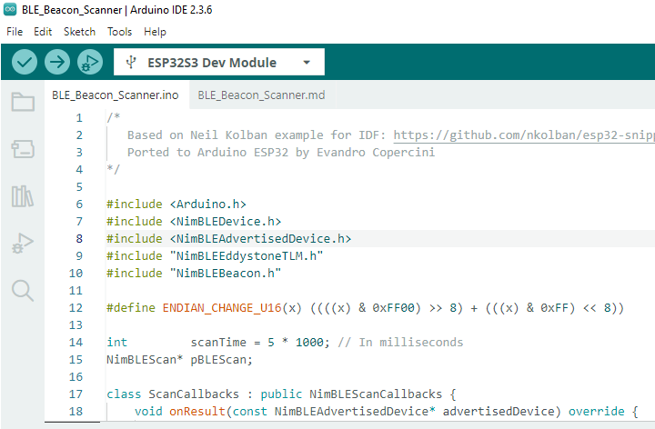This screenshot has height=429, width=655.
Task: Click the Upload arrow button
Action: 57,62
